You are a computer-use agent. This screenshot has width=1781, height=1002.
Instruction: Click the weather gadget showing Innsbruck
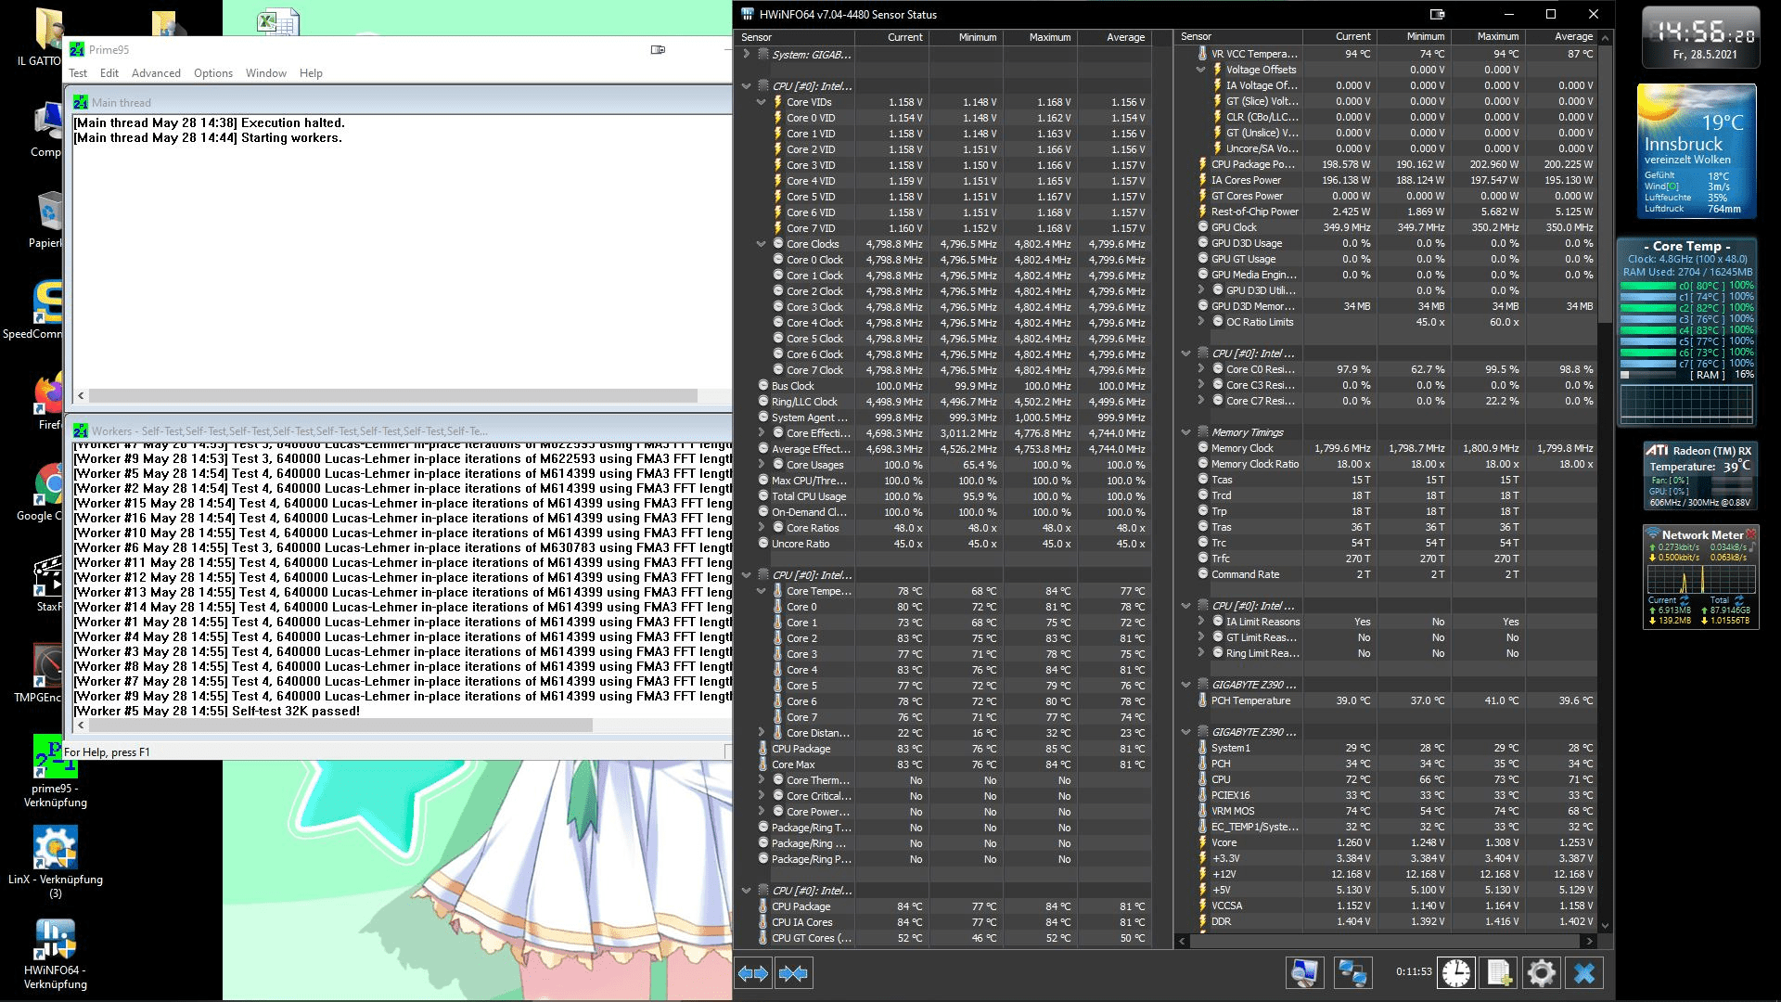tap(1697, 151)
